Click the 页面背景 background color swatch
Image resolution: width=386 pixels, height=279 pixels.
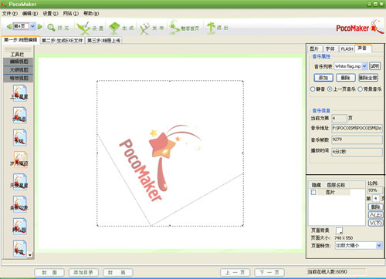[x=339, y=230]
